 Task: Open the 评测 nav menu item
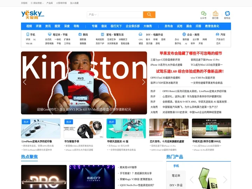[38, 26]
